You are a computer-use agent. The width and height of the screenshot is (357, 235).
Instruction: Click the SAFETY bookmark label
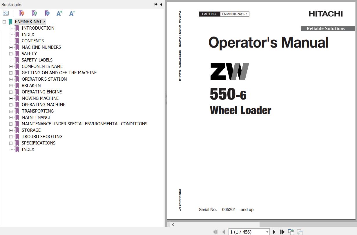coord(29,54)
